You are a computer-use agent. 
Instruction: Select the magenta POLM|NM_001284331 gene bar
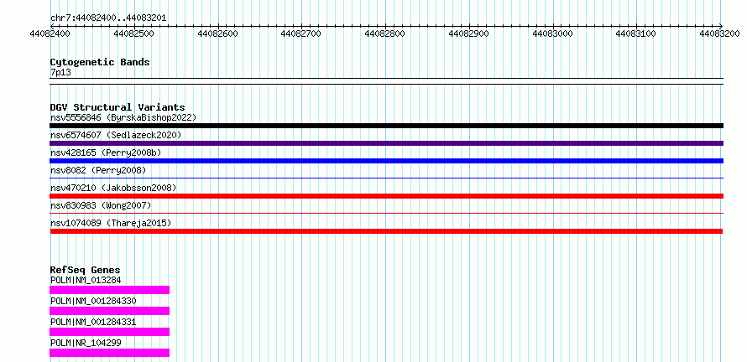pos(110,332)
